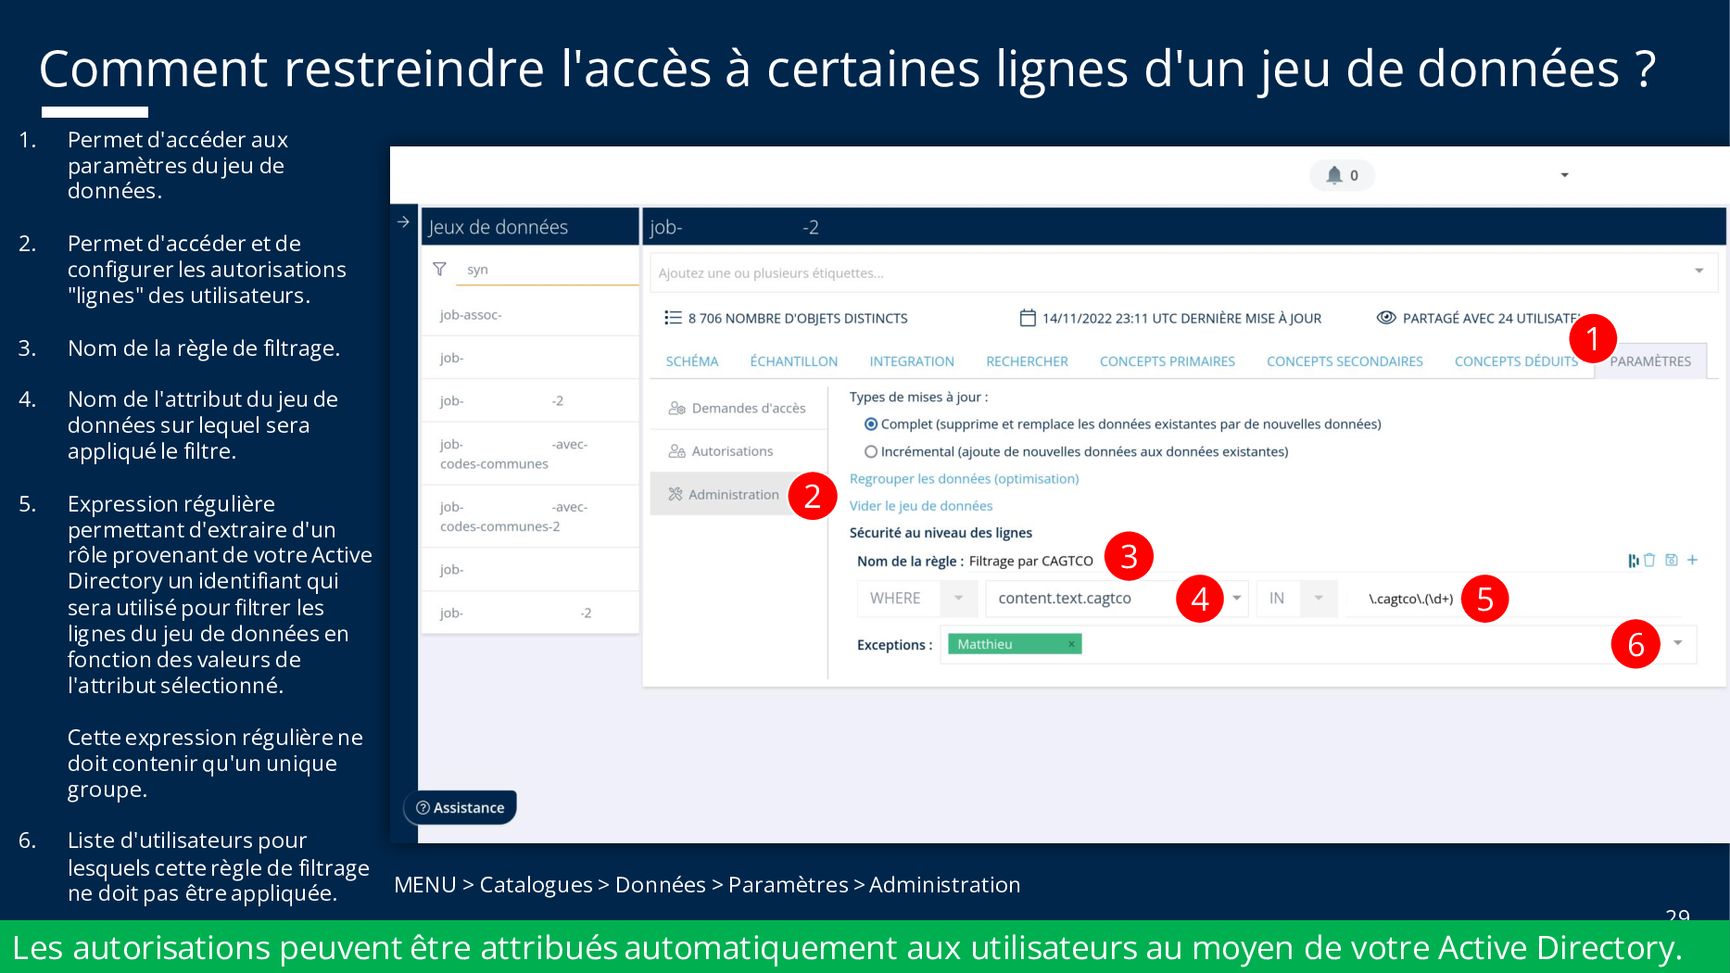Add a new filter rule with plus icon

pos(1692,560)
